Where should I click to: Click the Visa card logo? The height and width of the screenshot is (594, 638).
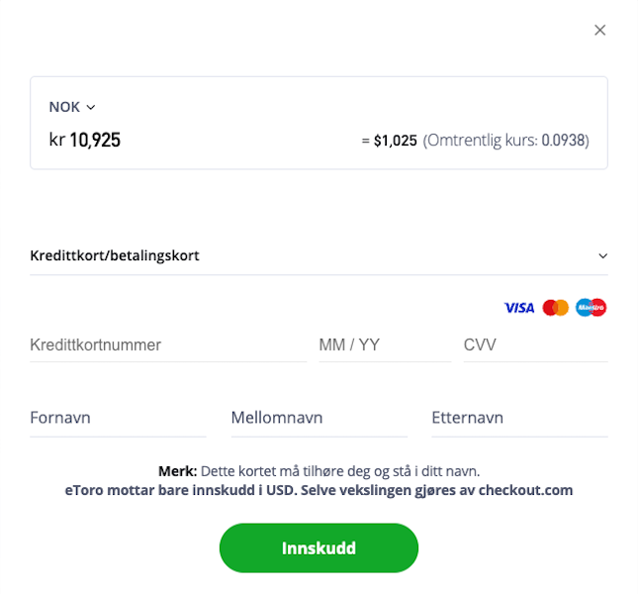tap(518, 308)
